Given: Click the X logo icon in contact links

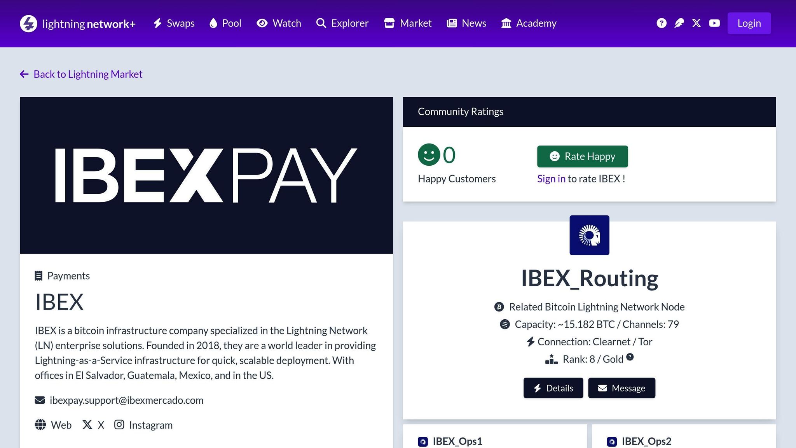Looking at the screenshot, I should point(87,425).
